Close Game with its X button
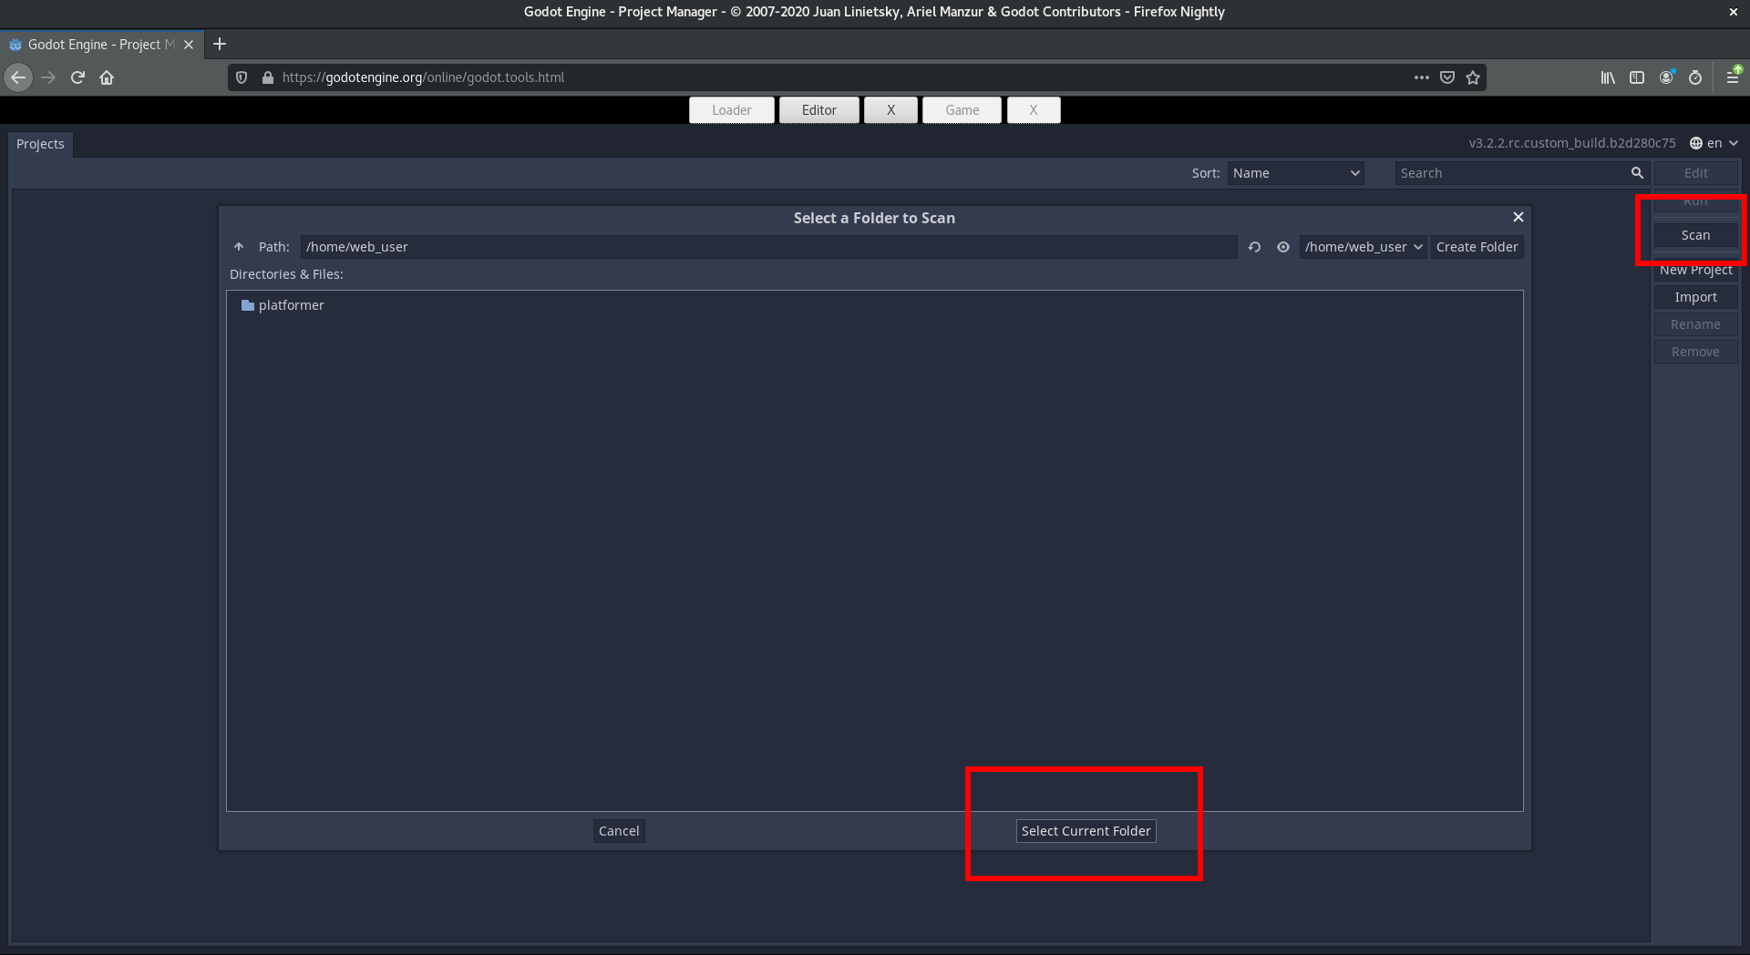 (x=1033, y=110)
